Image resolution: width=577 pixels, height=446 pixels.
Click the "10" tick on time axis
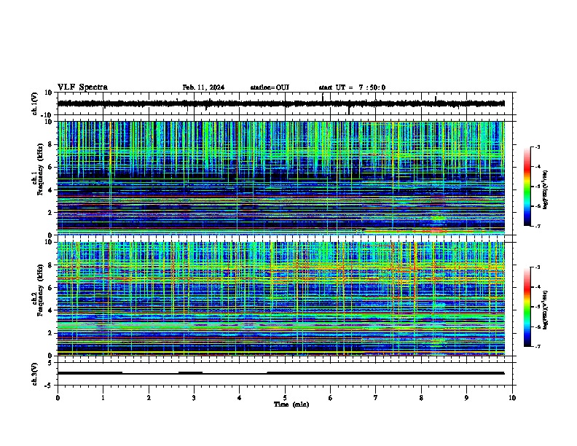(x=512, y=398)
